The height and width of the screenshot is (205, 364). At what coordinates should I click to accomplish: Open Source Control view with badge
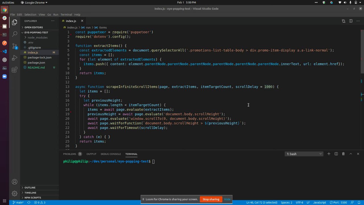pyautogui.click(x=15, y=46)
